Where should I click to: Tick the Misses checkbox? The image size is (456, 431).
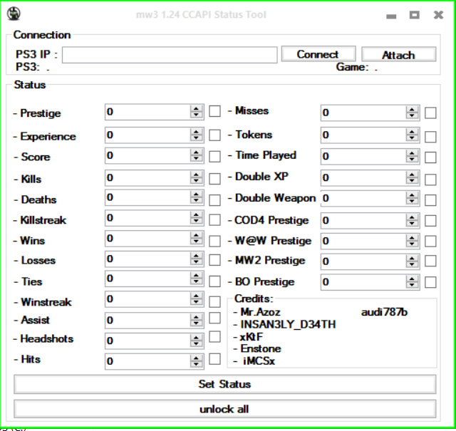430,113
